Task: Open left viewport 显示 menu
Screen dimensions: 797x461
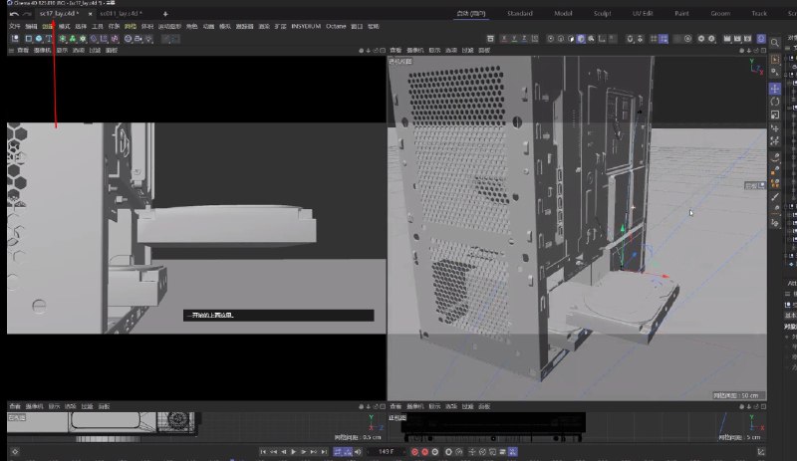Action: 62,51
